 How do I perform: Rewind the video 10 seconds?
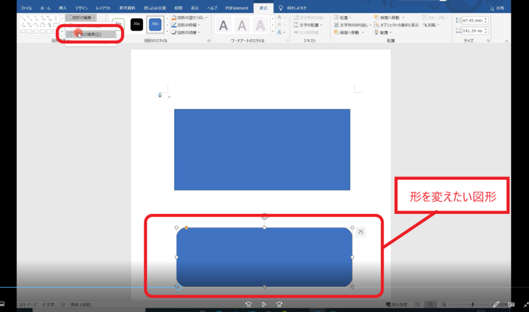click(248, 304)
